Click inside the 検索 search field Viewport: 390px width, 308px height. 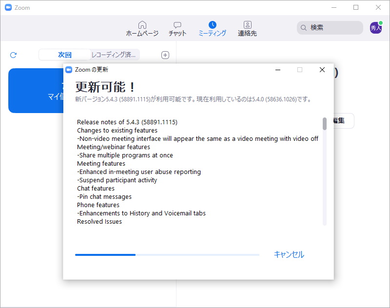point(331,28)
